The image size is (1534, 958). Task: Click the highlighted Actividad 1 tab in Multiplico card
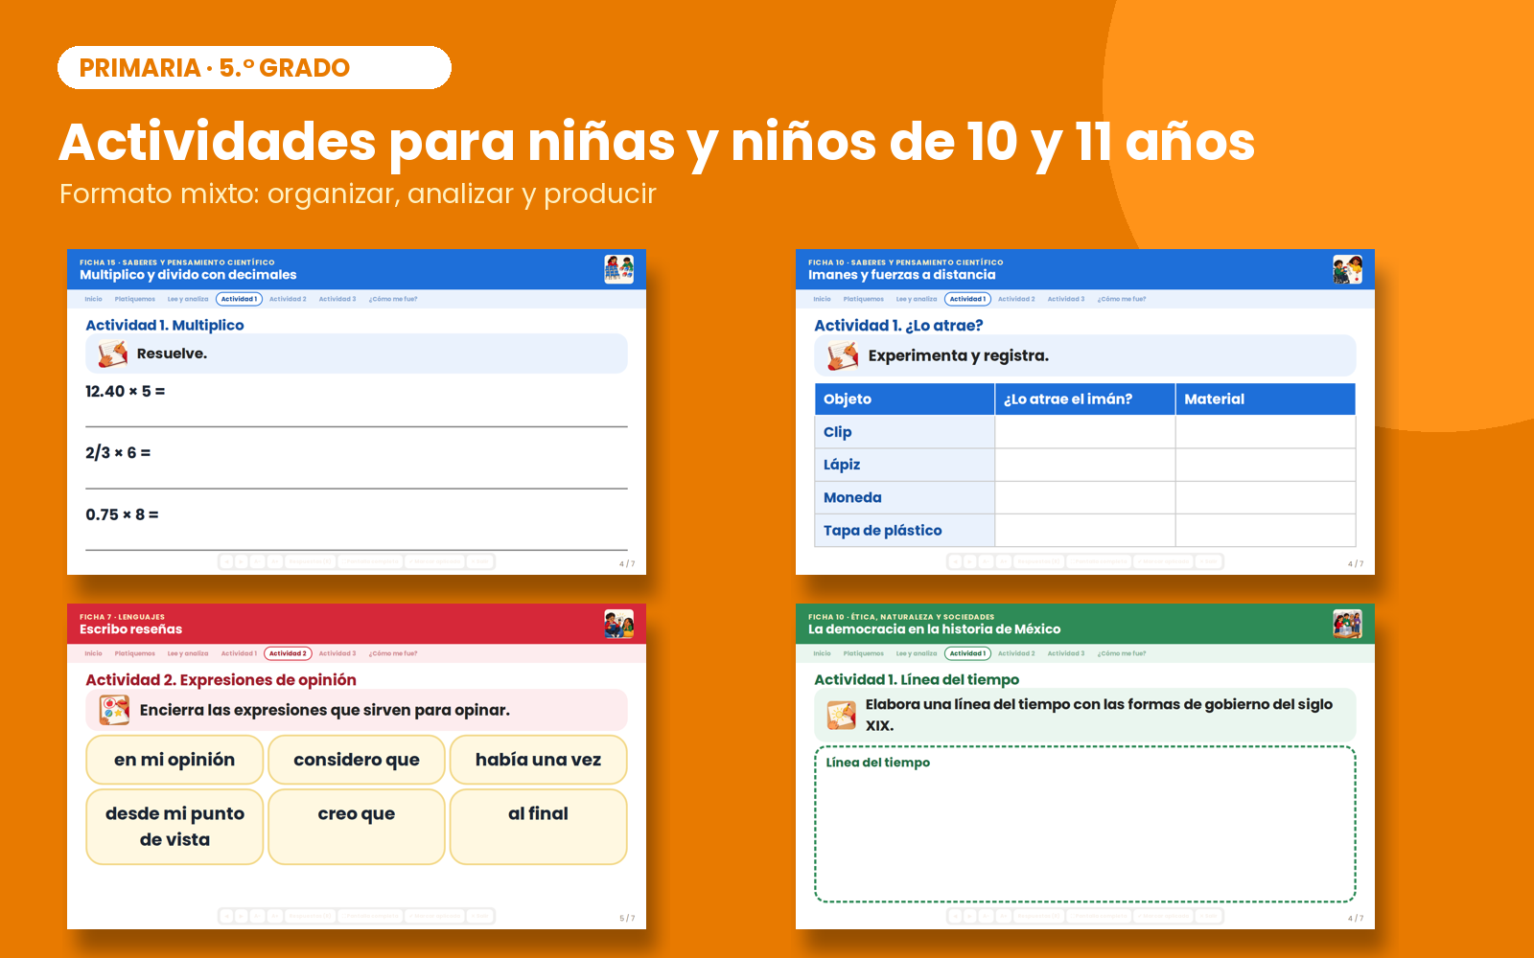pyautogui.click(x=239, y=299)
